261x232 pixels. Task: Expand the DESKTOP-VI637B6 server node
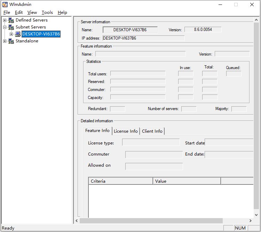pos(11,34)
